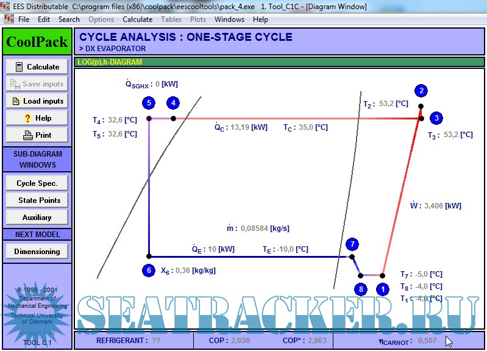This screenshot has height=351, width=487.
Task: Open the State Points sub-diagram
Action: pyautogui.click(x=37, y=200)
